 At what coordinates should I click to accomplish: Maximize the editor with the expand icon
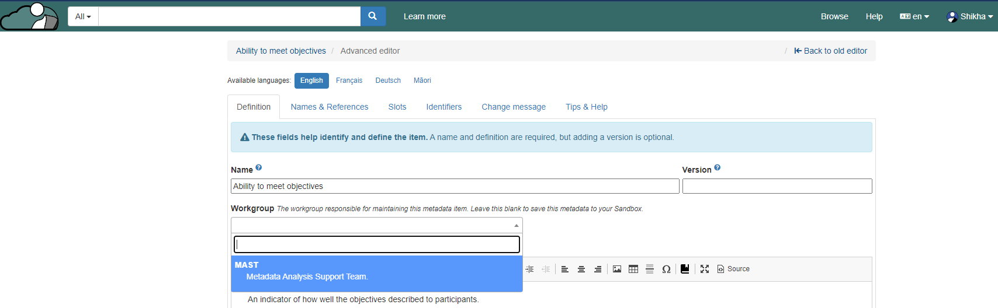coord(705,269)
